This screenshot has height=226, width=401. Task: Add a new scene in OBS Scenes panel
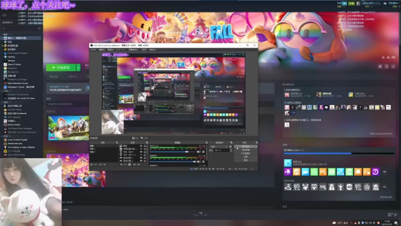tap(91, 165)
